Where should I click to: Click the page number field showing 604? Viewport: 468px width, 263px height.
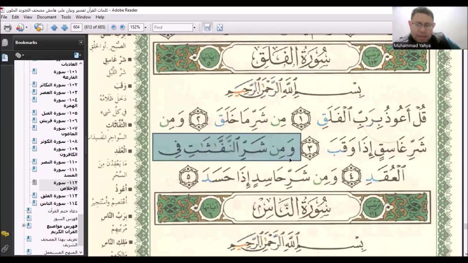[76, 27]
